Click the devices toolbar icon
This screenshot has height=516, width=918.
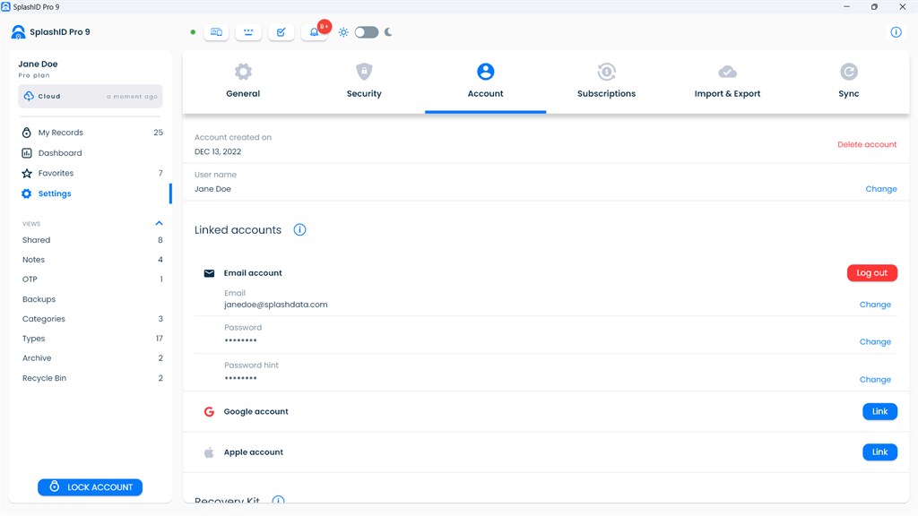click(x=216, y=32)
